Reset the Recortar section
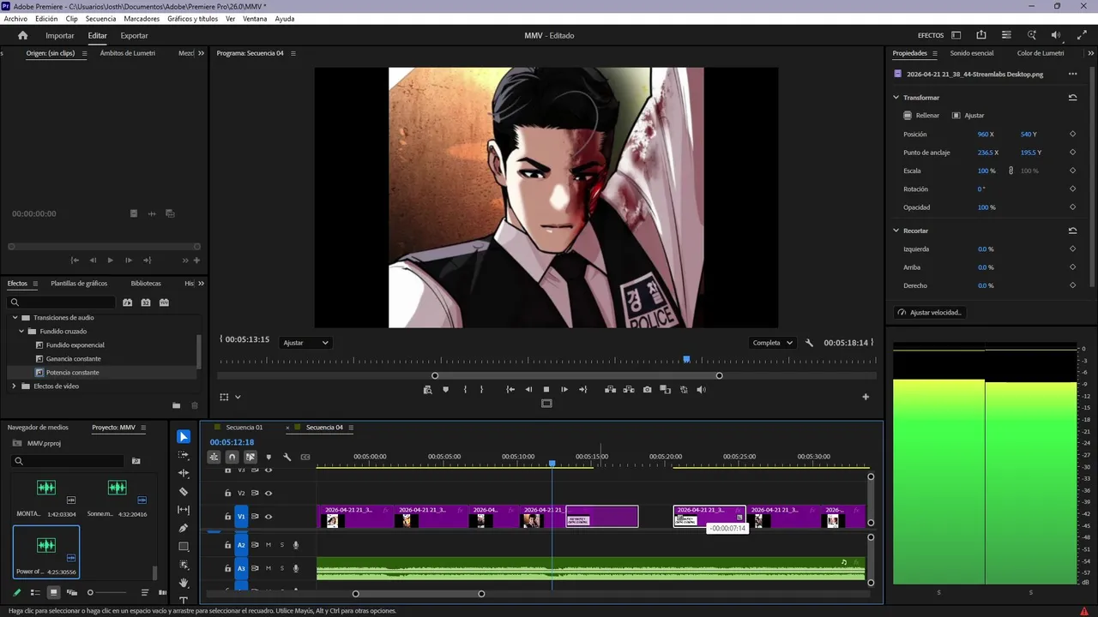The width and height of the screenshot is (1098, 617). (1072, 231)
